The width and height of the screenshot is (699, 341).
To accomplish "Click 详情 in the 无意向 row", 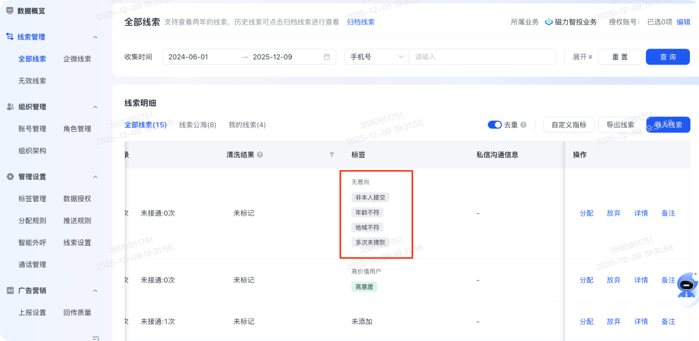I will tap(641, 213).
